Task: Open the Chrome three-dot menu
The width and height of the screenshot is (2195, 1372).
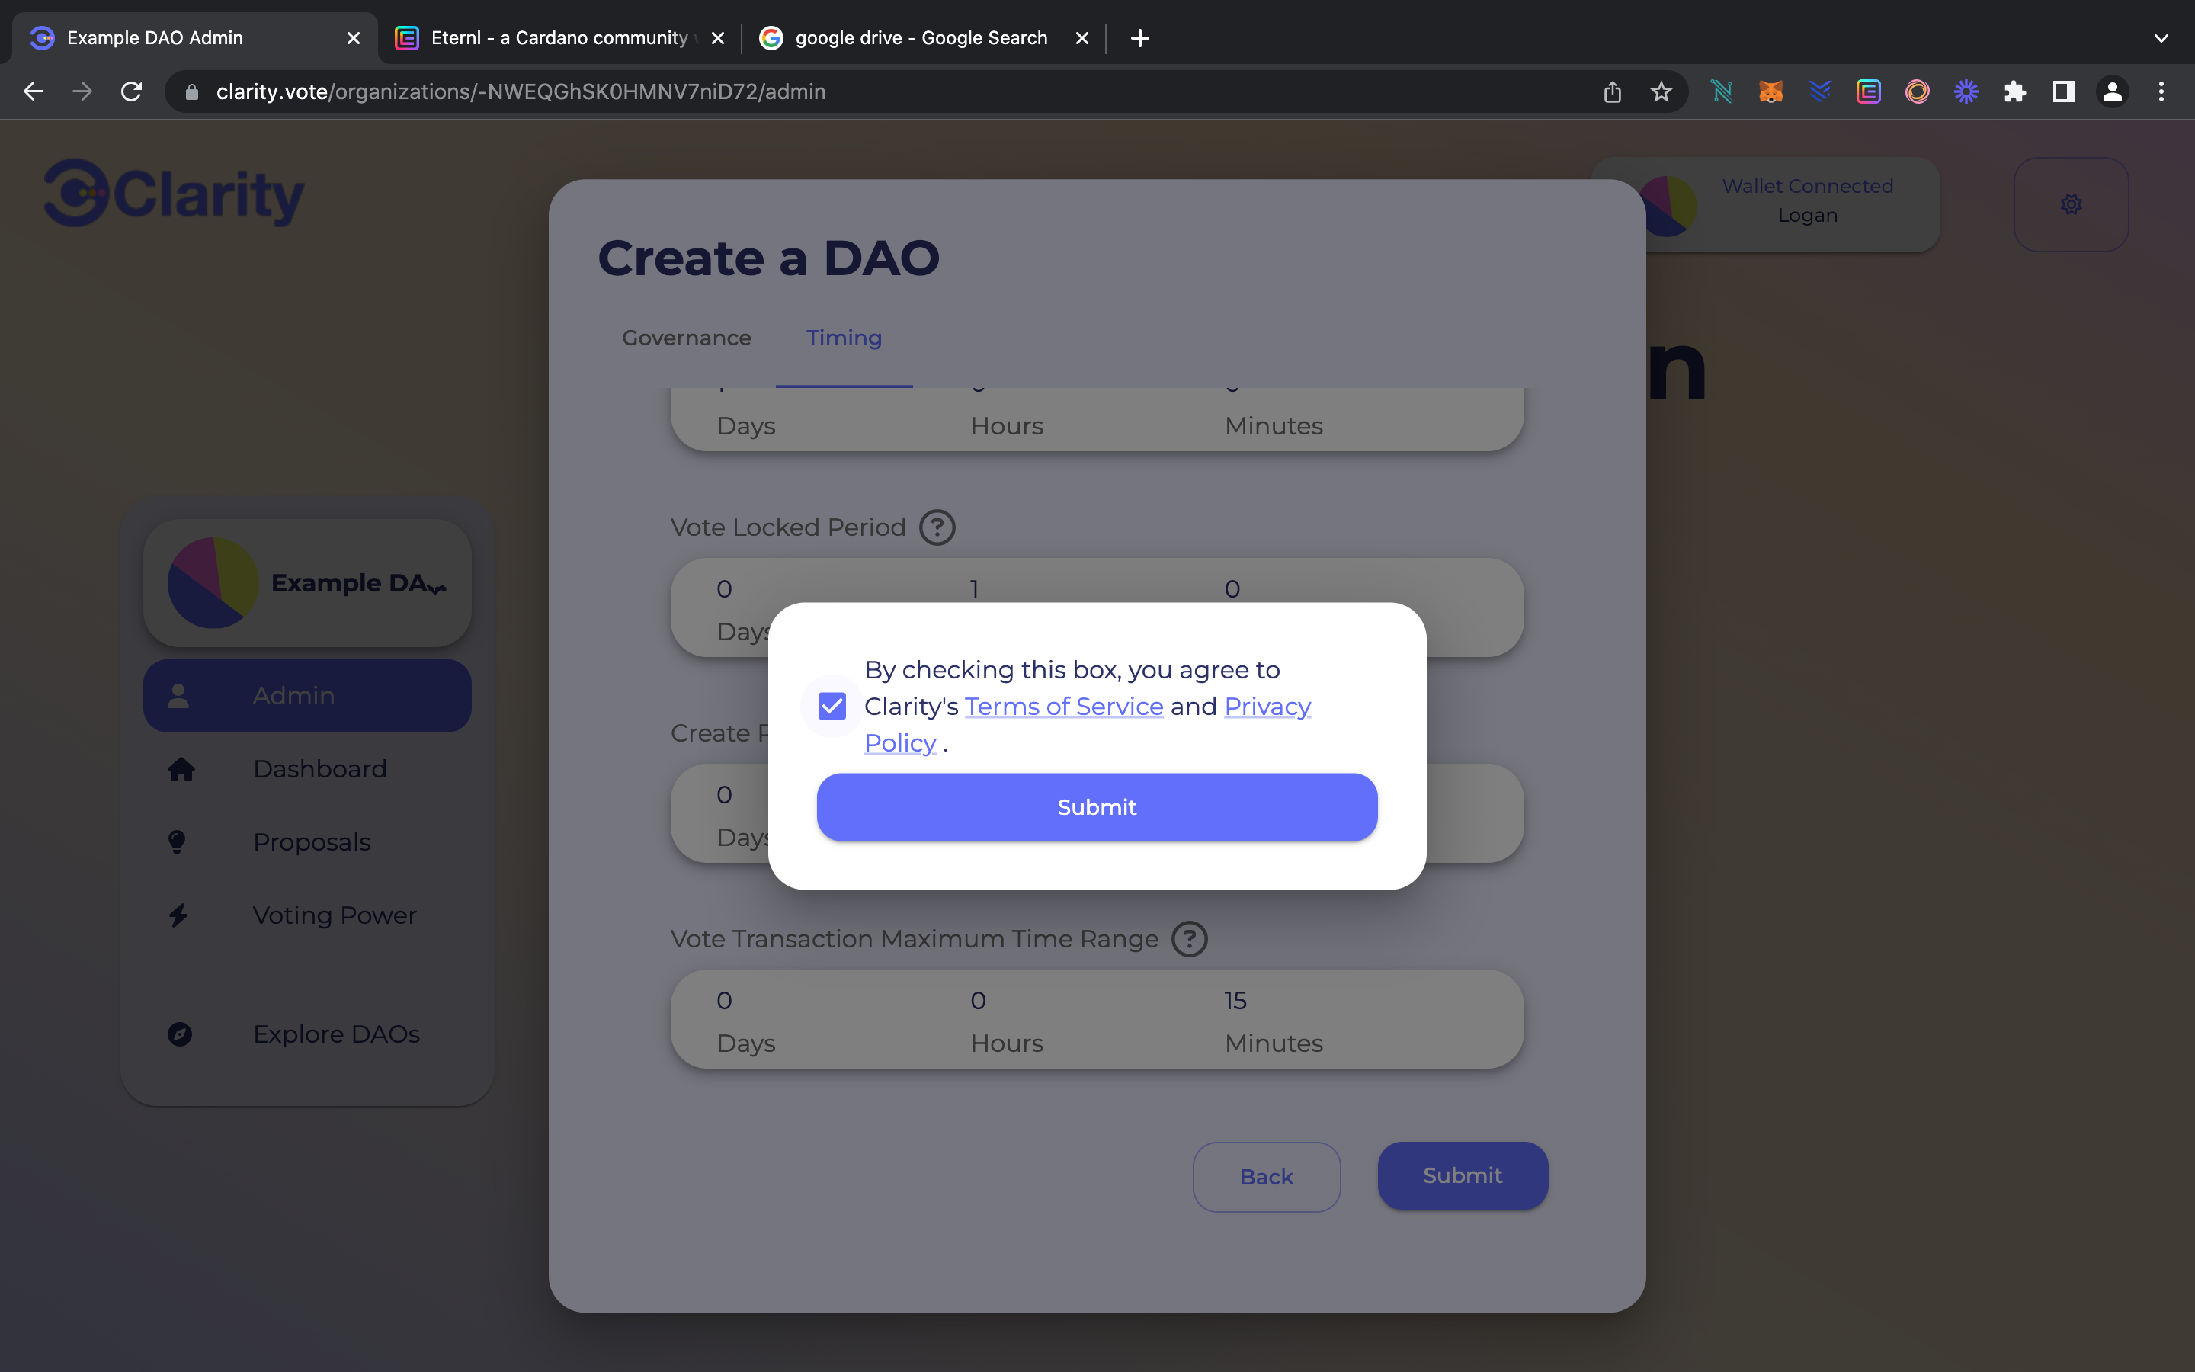Action: click(2161, 91)
